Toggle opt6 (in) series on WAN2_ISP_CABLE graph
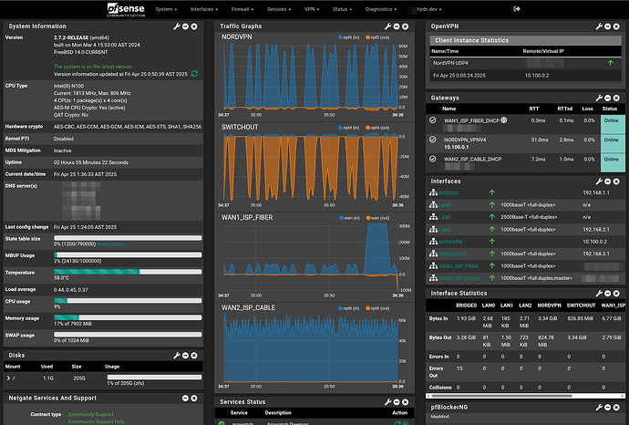Screen dimensions: 629x425 point(348,308)
